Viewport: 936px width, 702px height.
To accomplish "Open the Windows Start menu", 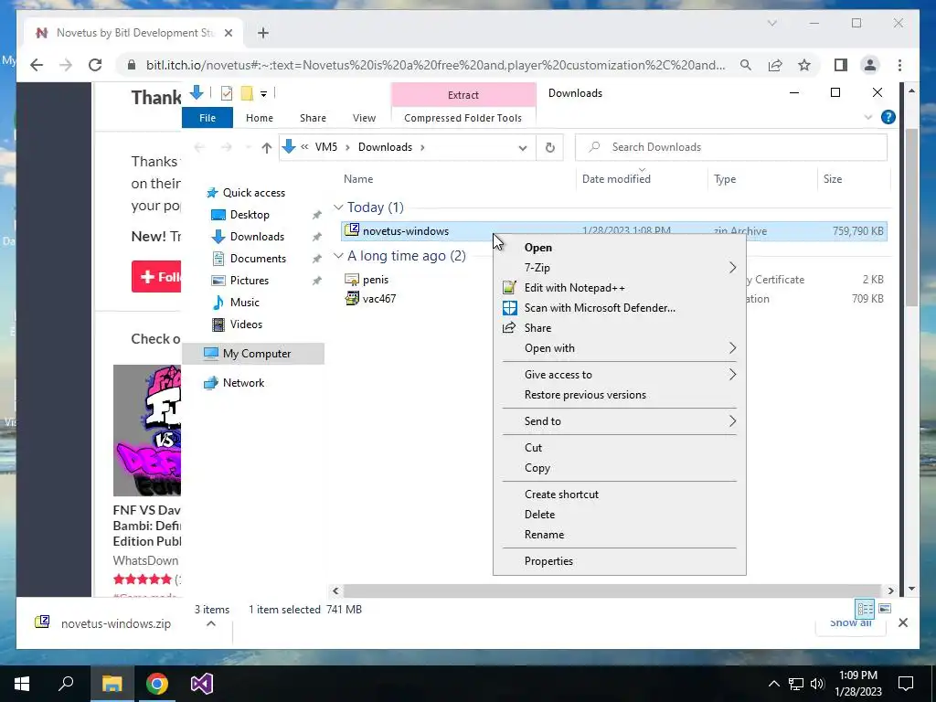I will [x=22, y=684].
